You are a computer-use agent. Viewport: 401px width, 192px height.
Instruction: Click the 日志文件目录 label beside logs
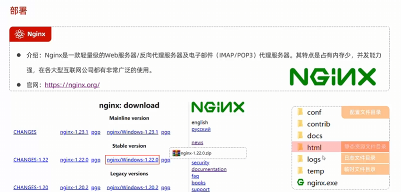click(365, 158)
